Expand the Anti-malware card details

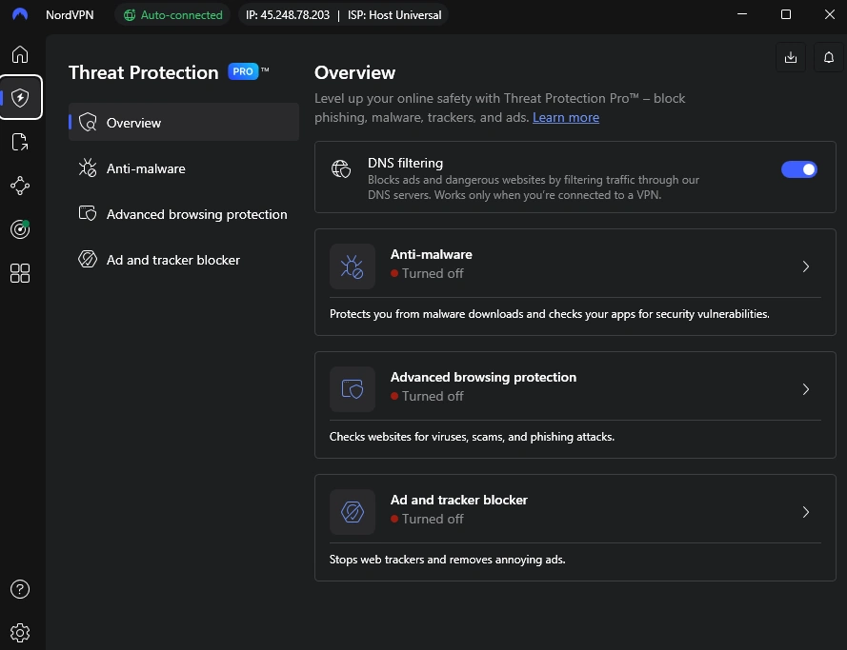(805, 266)
